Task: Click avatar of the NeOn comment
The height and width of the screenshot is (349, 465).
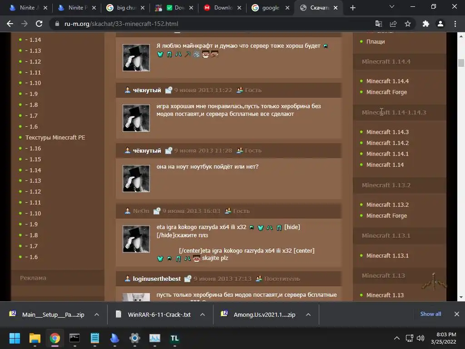Action: point(136,239)
